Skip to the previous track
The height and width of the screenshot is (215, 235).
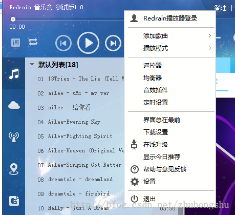click(63, 43)
